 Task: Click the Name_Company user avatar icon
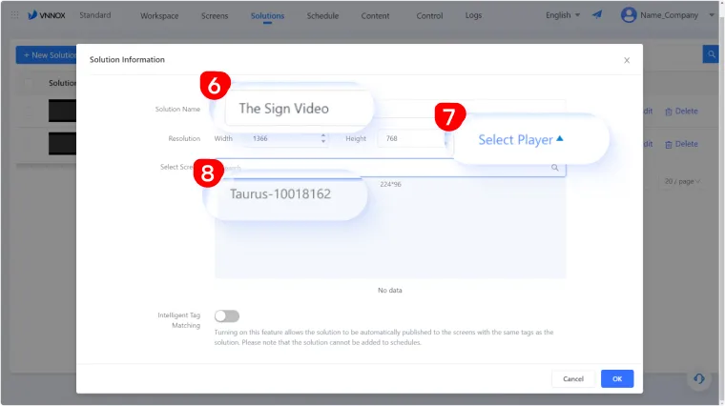(x=628, y=15)
